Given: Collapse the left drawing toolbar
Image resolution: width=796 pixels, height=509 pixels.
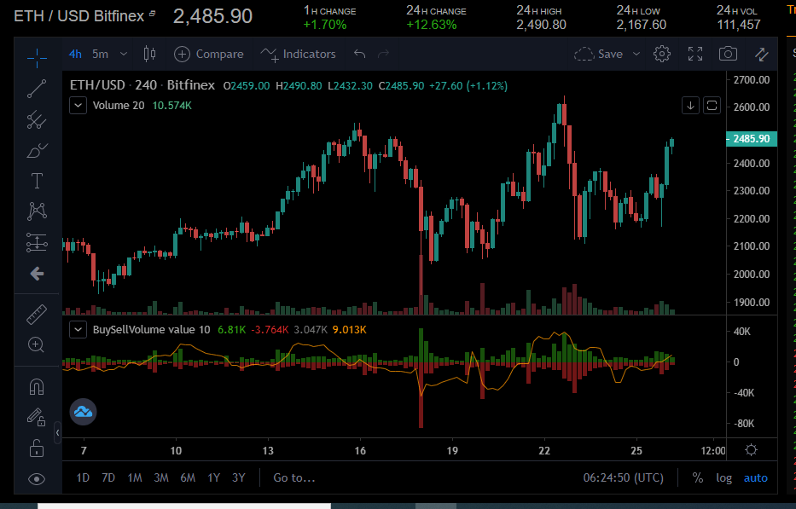Looking at the screenshot, I should click(x=57, y=433).
